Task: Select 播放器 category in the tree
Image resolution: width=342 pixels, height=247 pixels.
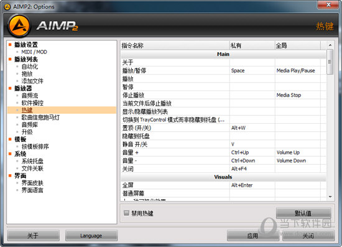Action: coord(23,88)
